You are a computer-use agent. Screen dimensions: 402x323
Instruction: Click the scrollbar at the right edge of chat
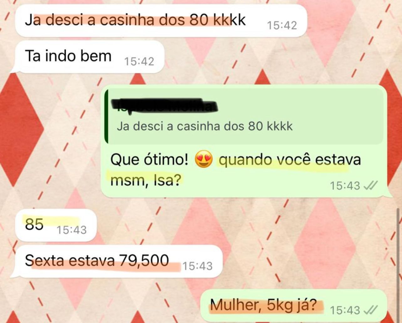click(399, 265)
